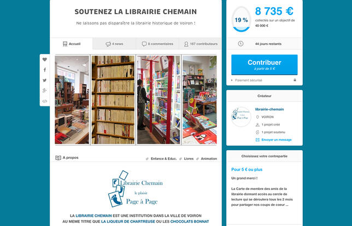Select the Enfance & Educ. category tag

tap(163, 158)
